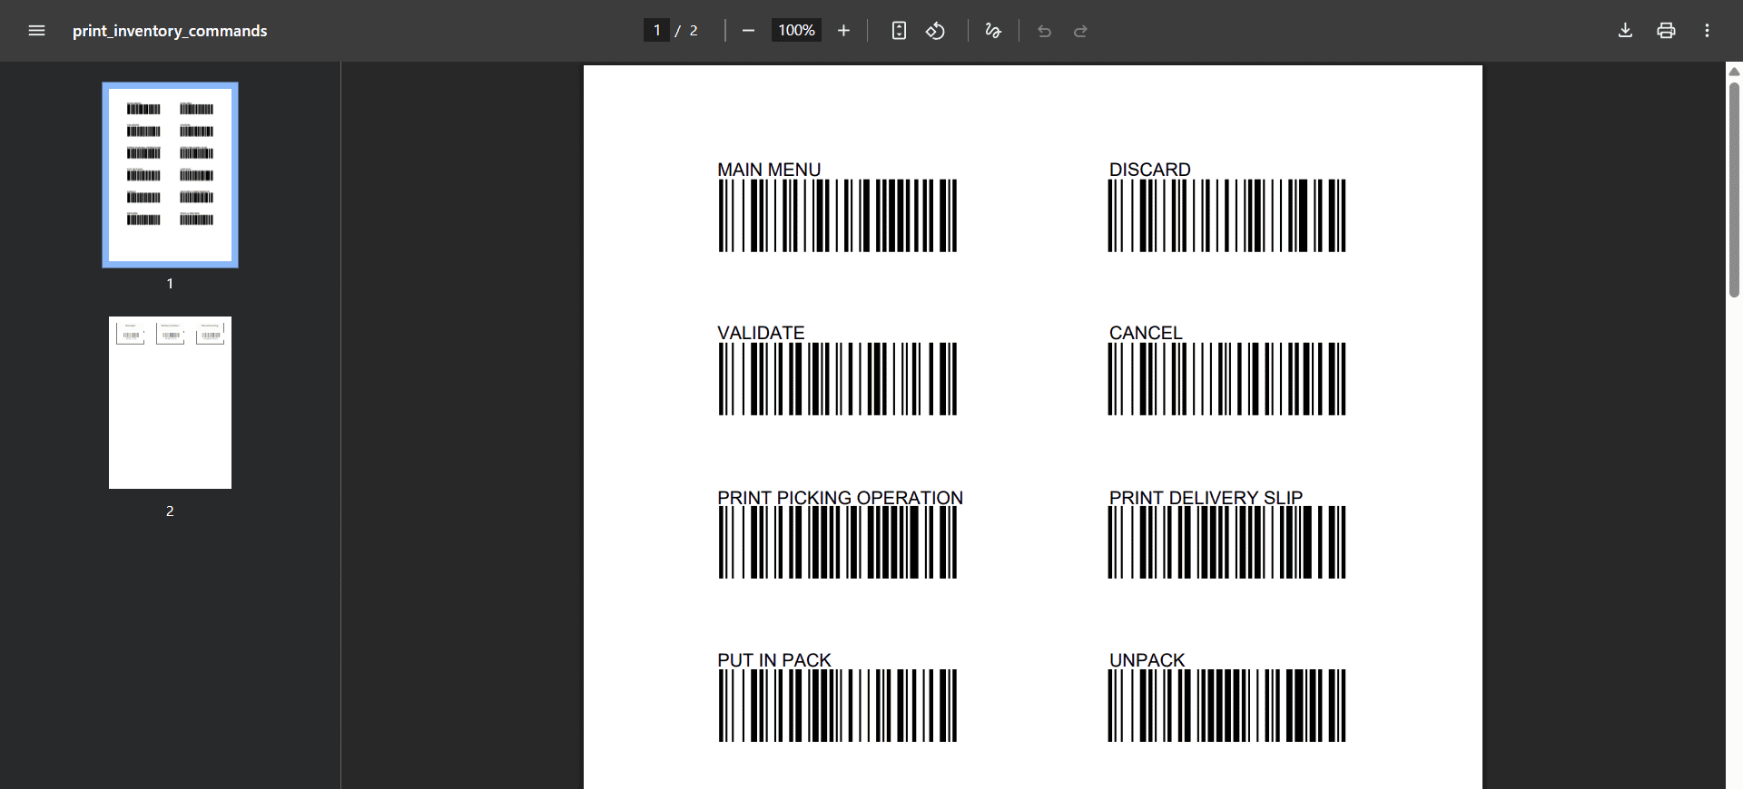Viewport: 1743px width, 789px height.
Task: Click the CANCEL barcode label
Action: pyautogui.click(x=1146, y=333)
